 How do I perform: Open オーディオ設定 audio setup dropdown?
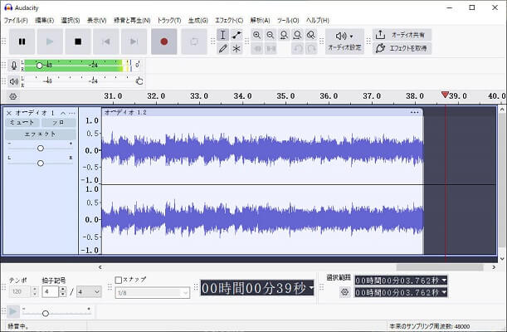pyautogui.click(x=344, y=41)
